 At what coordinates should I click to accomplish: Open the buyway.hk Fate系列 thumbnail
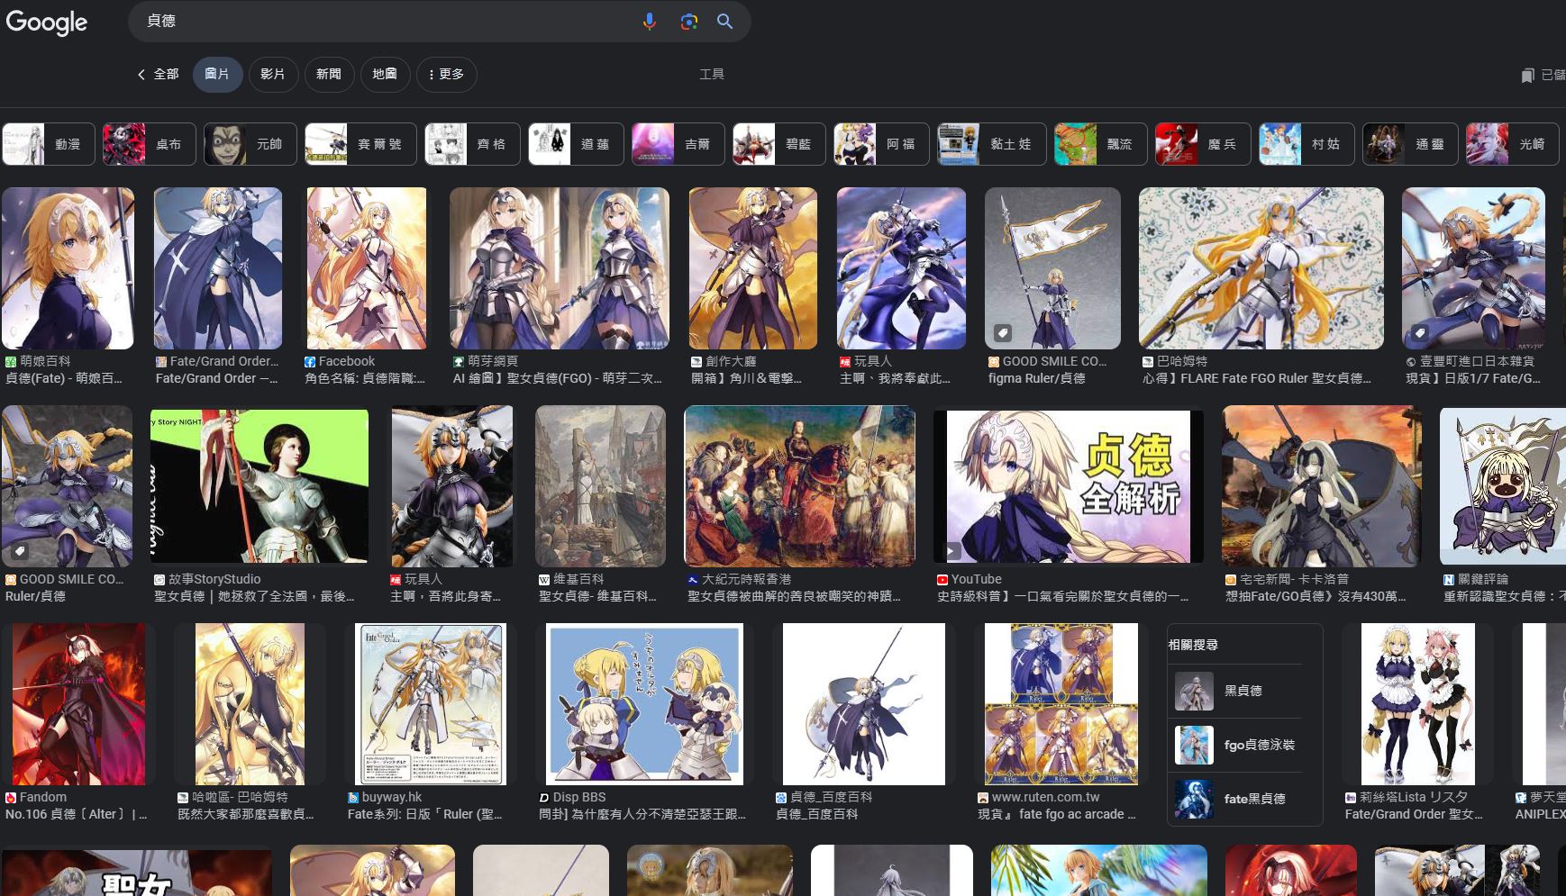tap(431, 704)
